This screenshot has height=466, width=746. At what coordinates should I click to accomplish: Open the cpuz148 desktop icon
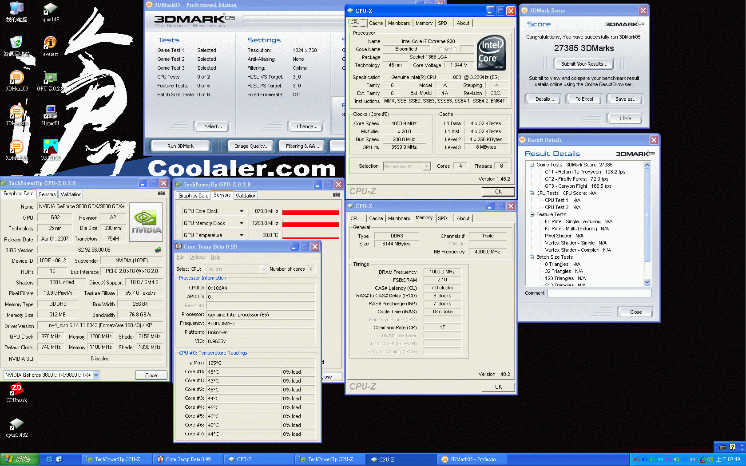point(50,9)
